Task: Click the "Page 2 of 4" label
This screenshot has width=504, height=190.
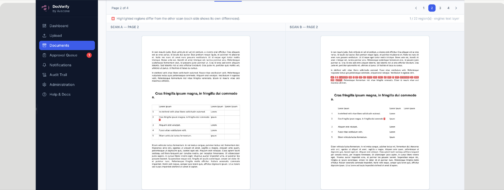Action: 120,8
